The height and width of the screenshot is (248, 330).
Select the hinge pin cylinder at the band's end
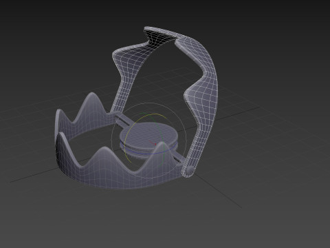pyautogui.click(x=189, y=171)
